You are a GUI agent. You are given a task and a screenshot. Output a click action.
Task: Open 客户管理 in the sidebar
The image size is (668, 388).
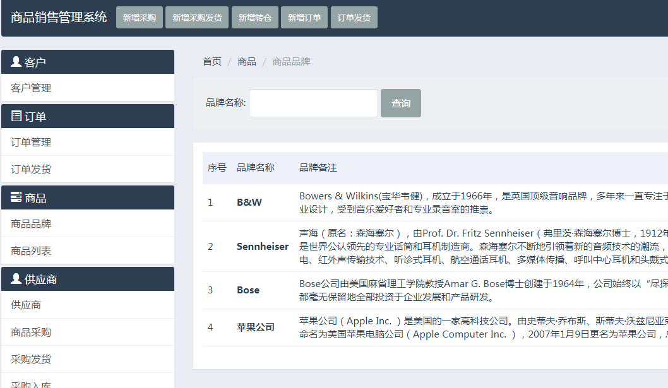(x=31, y=88)
